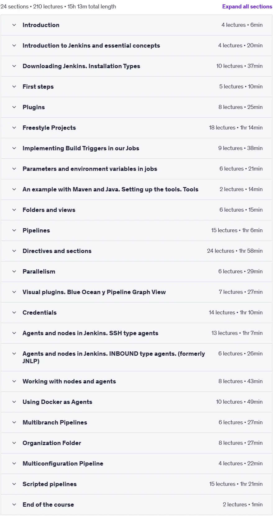The width and height of the screenshot is (273, 516).
Task: Expand chevron next to Credentials
Action: coord(14,312)
